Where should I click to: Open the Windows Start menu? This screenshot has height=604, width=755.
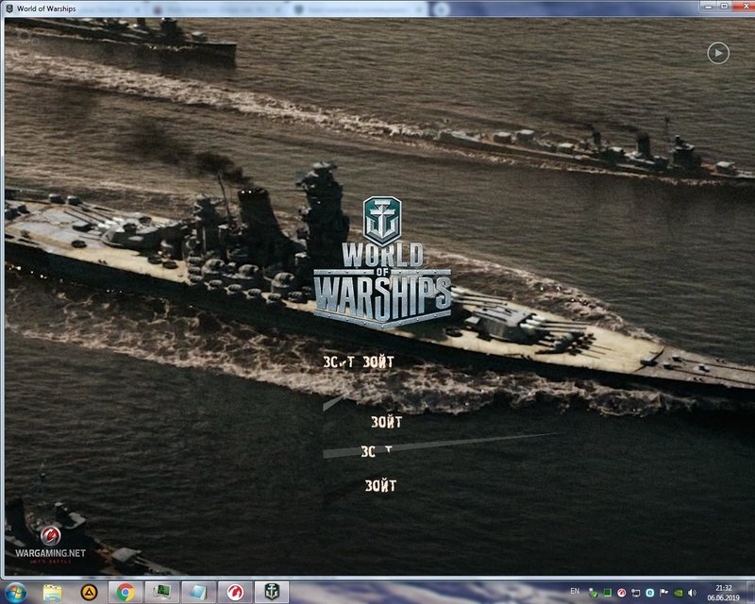pyautogui.click(x=15, y=592)
